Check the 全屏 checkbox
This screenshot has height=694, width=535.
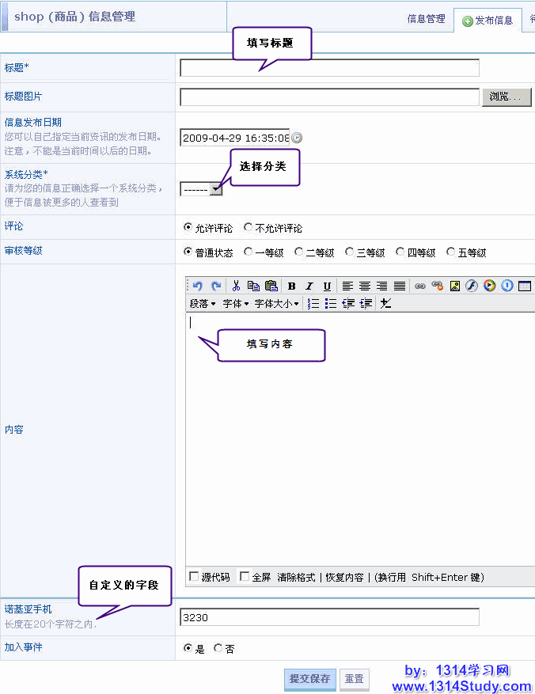(245, 577)
